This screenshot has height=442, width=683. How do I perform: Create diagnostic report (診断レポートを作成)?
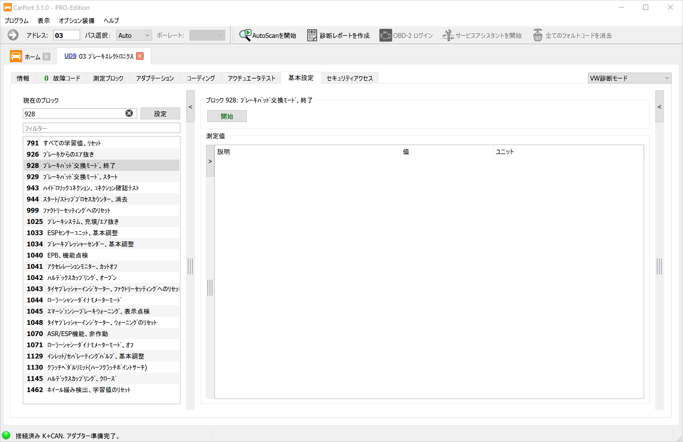pyautogui.click(x=339, y=35)
